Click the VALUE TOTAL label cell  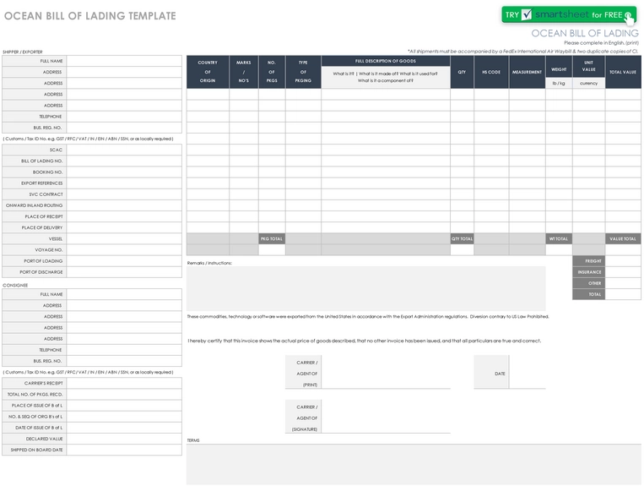pos(623,238)
